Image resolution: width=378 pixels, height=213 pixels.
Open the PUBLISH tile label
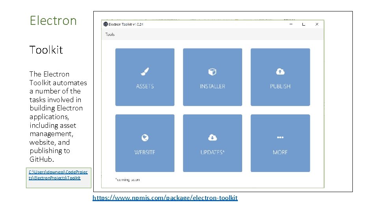pyautogui.click(x=280, y=86)
